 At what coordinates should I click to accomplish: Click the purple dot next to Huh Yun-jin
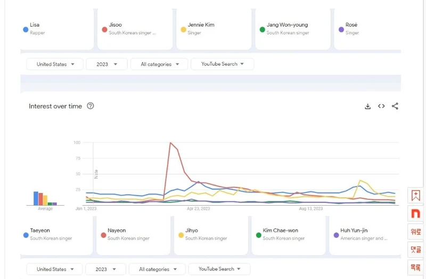point(335,235)
